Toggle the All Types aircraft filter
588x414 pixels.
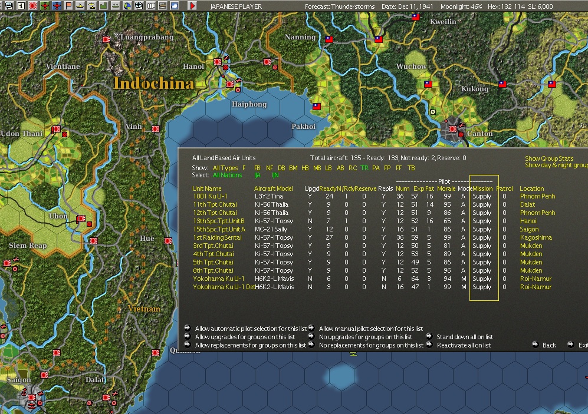point(225,168)
